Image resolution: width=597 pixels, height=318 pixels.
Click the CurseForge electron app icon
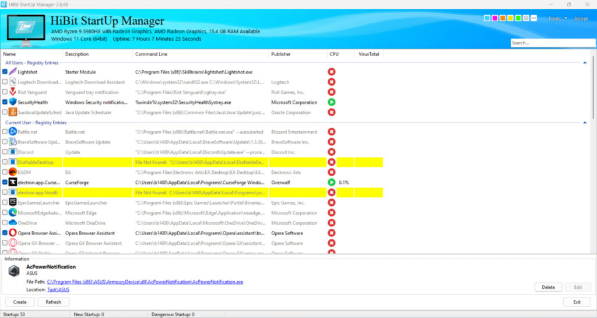[13, 182]
